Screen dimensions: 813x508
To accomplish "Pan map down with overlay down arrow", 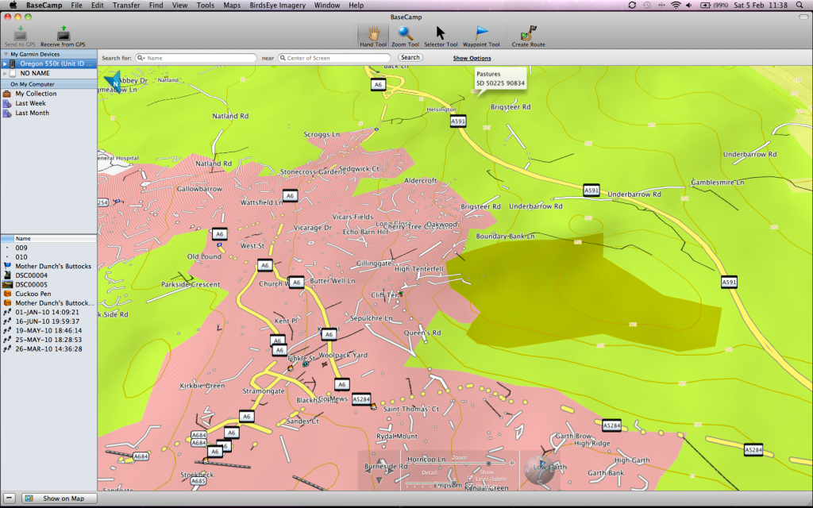I will (x=380, y=480).
